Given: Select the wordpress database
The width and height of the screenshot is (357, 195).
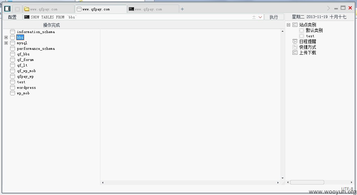Looking at the screenshot, I should [x=26, y=88].
